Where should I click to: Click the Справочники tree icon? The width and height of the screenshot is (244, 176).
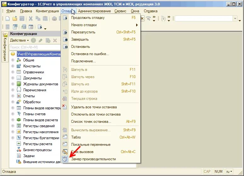coord(19,72)
